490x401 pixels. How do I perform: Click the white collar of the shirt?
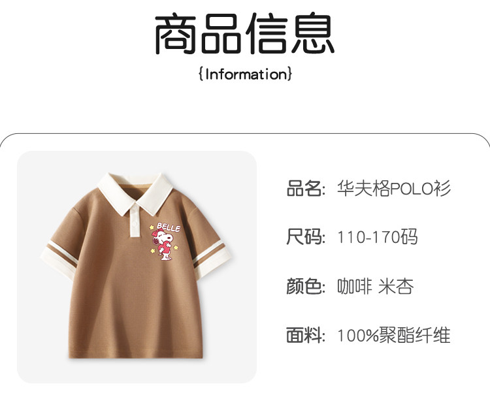[x=135, y=192]
